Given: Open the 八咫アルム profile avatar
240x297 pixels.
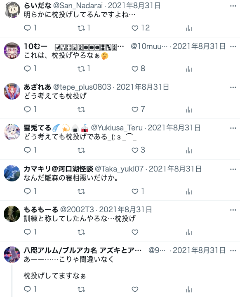Looking at the screenshot, I should [12, 255].
